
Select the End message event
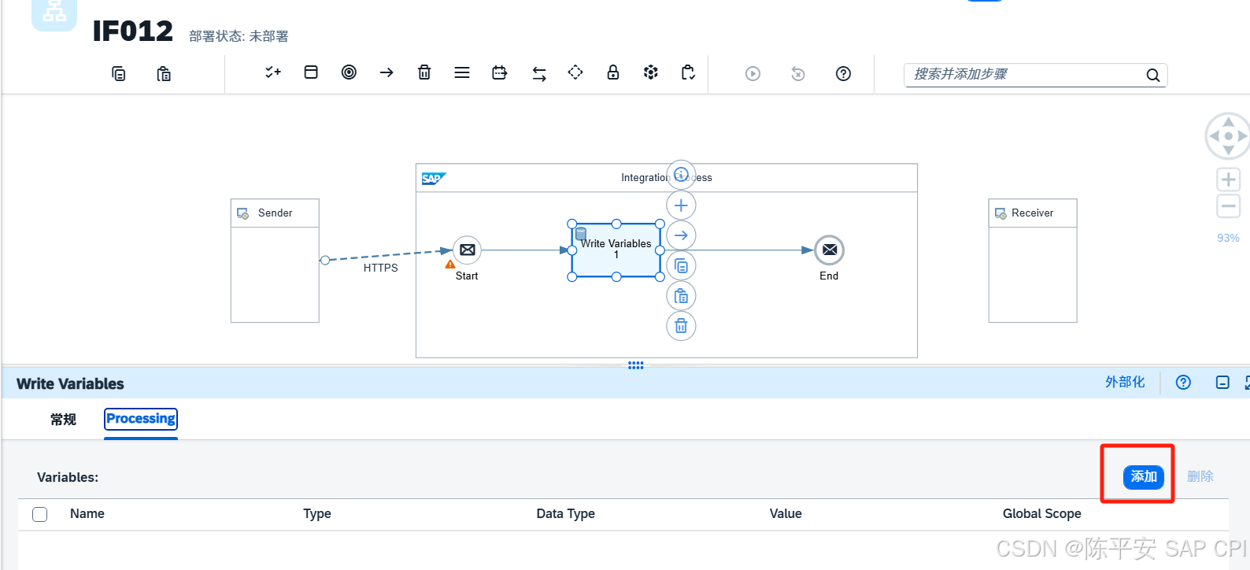[x=830, y=250]
